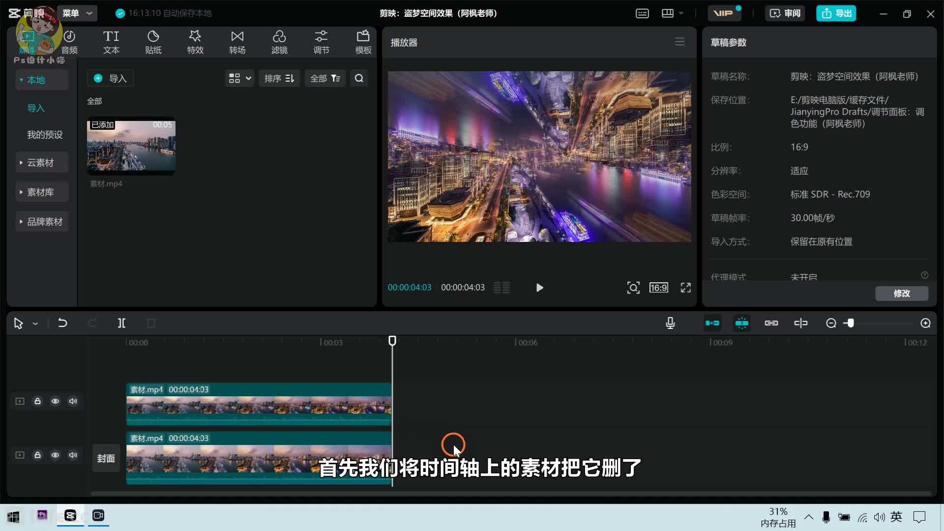
Task: Click the redo arrow
Action: pos(92,323)
